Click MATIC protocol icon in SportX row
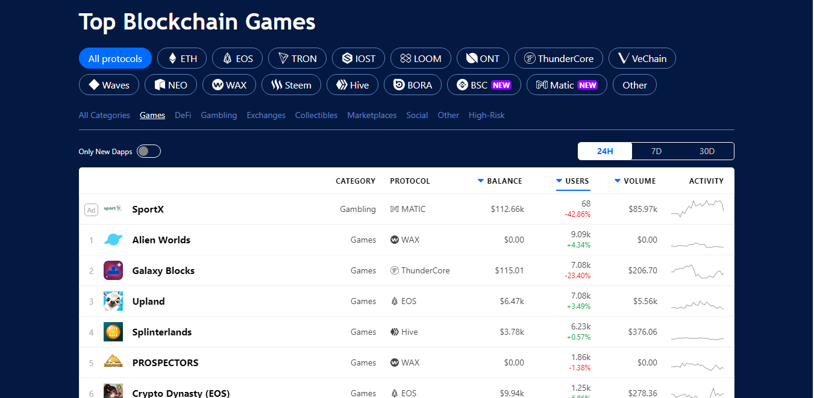The height and width of the screenshot is (398, 814). click(395, 209)
